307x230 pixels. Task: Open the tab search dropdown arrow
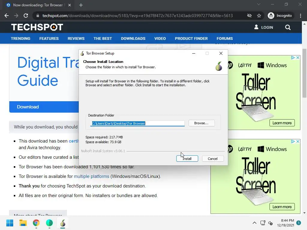tap(259, 4)
